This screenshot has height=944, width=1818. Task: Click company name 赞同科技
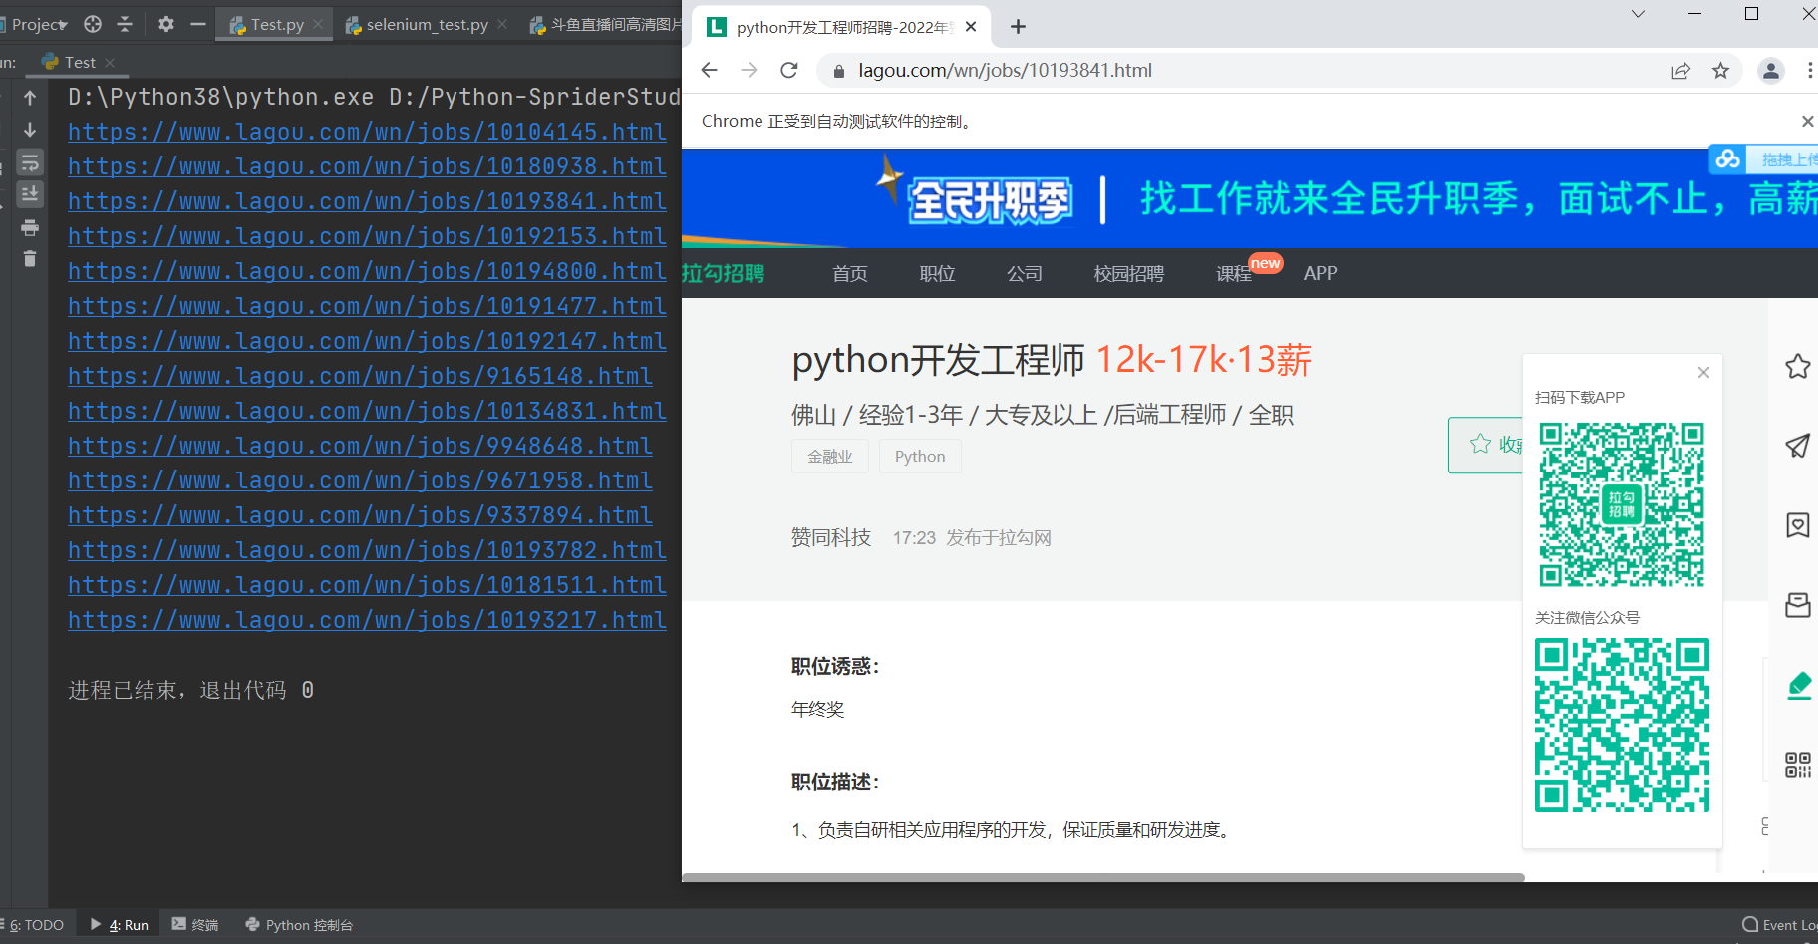click(x=831, y=538)
